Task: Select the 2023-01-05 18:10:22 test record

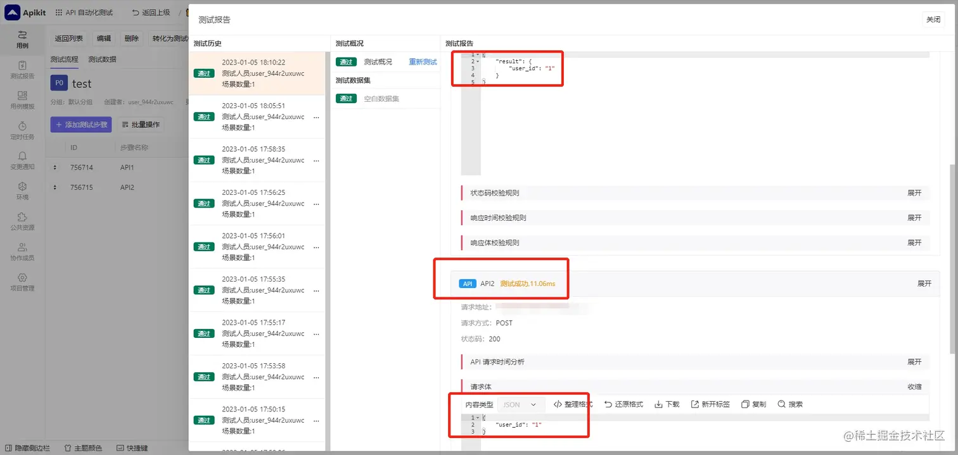Action: (x=257, y=73)
